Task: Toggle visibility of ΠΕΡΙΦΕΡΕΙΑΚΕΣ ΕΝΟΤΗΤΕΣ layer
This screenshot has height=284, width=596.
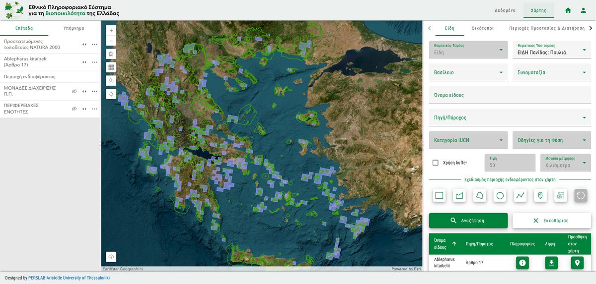Action: pos(74,109)
